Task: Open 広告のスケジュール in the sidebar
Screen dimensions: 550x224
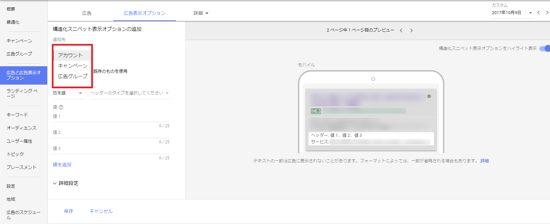Action: pyautogui.click(x=23, y=215)
